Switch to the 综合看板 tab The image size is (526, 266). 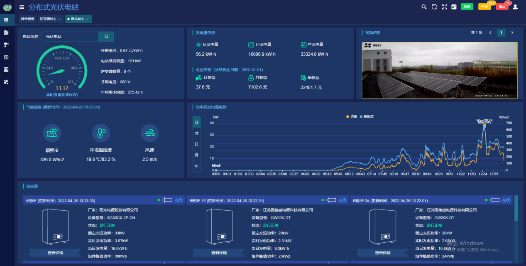pos(27,19)
